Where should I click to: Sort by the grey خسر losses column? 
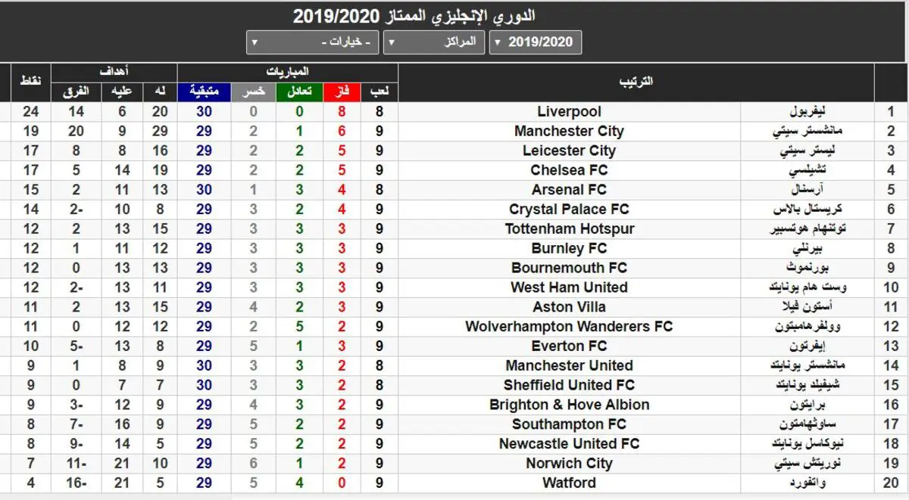pos(254,92)
